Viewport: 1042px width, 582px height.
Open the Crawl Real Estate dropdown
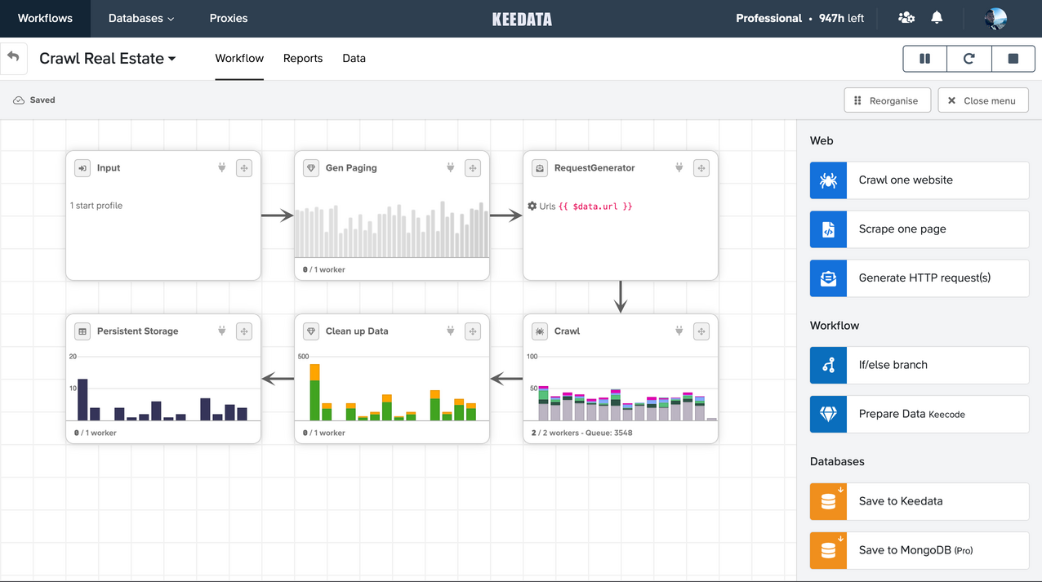coord(108,59)
